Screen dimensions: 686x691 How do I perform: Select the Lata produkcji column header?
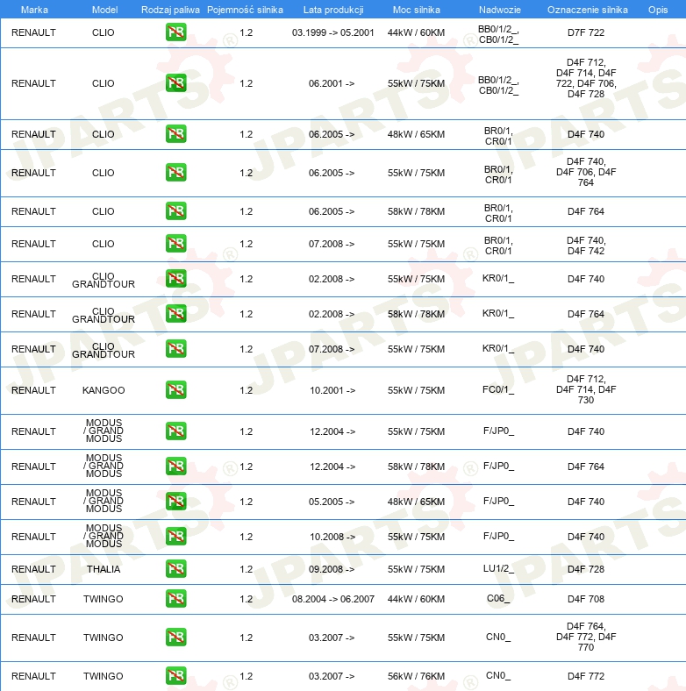click(333, 10)
